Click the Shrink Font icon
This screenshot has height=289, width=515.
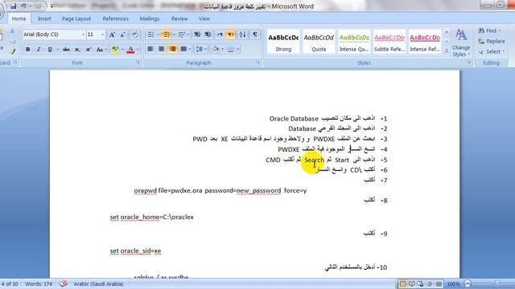(122, 35)
